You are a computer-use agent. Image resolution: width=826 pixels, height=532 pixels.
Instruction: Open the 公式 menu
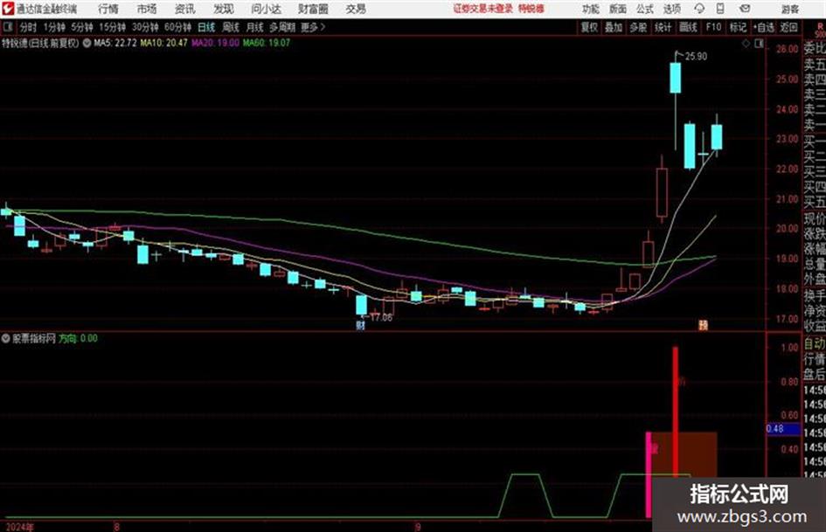click(645, 9)
